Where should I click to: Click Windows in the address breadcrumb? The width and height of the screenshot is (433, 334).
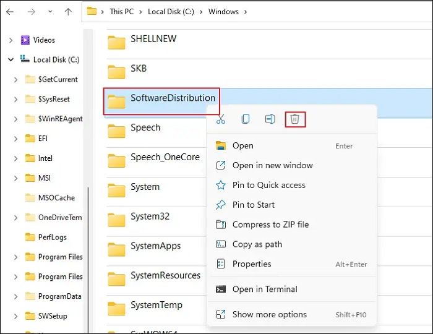point(223,11)
